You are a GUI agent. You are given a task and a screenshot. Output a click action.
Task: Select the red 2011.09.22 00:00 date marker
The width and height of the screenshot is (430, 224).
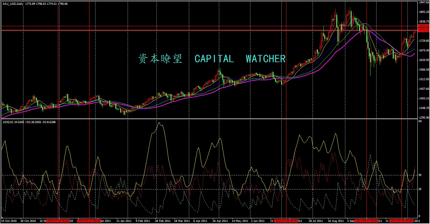point(367,221)
